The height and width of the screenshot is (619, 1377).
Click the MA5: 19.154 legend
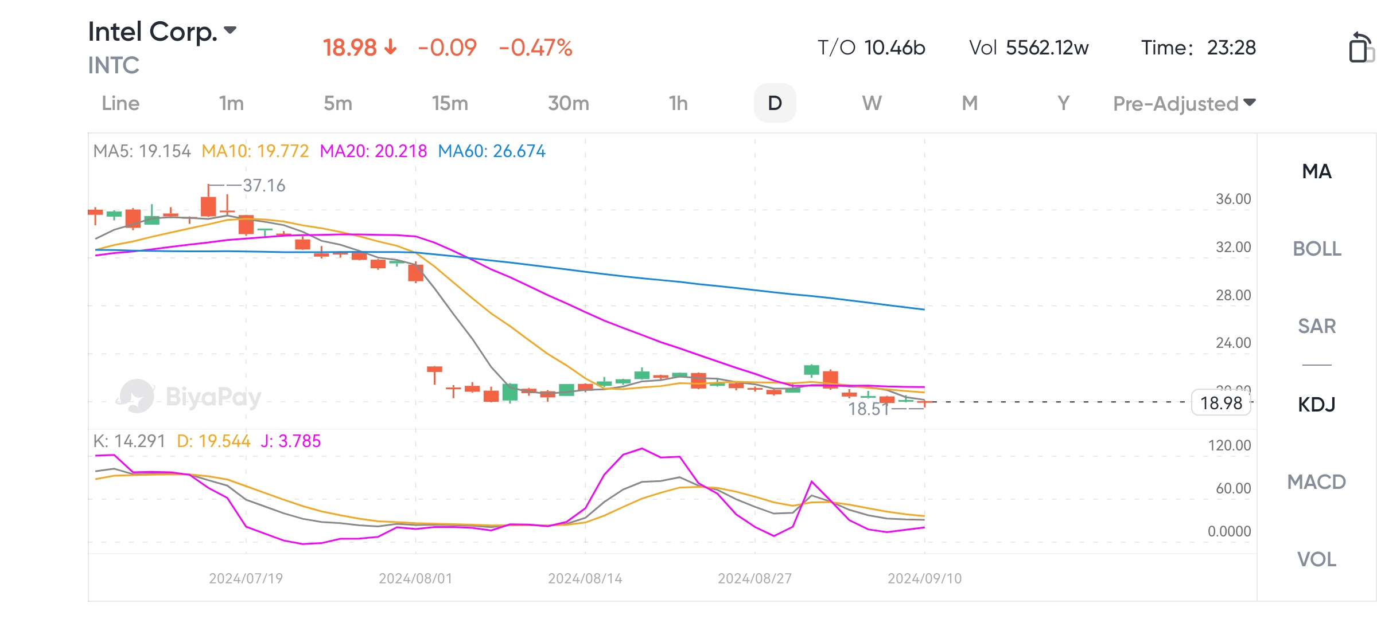(142, 151)
